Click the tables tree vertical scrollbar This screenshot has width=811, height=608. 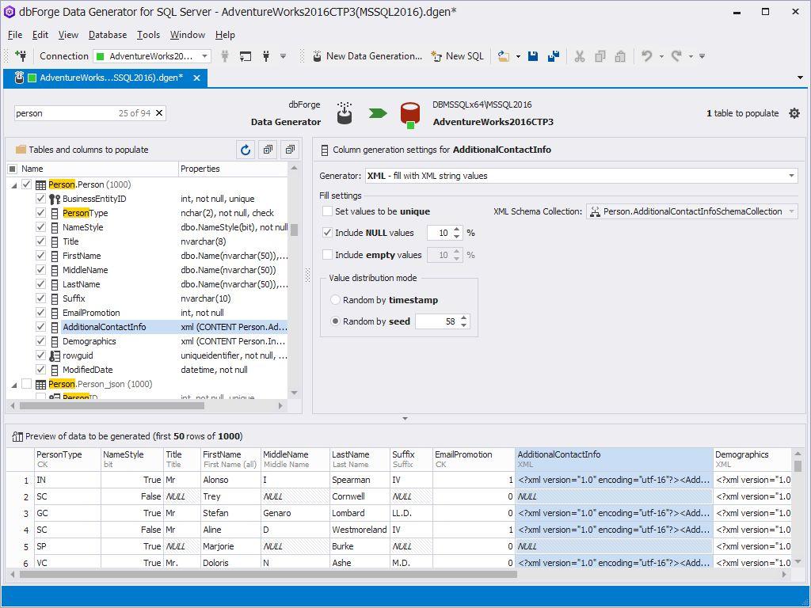coord(295,230)
